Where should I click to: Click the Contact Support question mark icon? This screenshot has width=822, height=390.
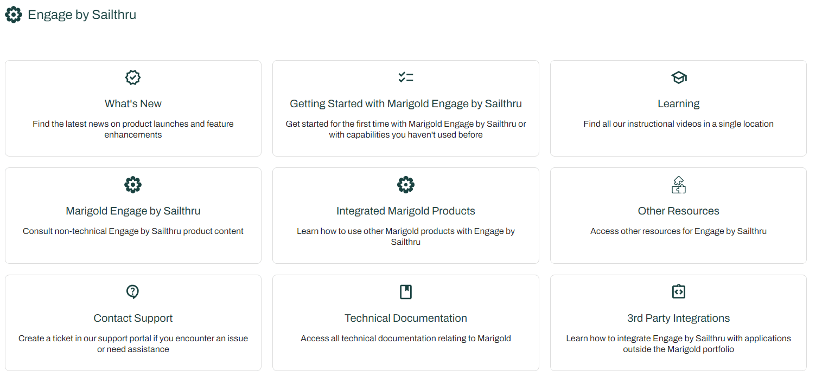133,291
